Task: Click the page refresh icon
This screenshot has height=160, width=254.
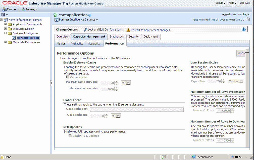Action: tap(248, 19)
